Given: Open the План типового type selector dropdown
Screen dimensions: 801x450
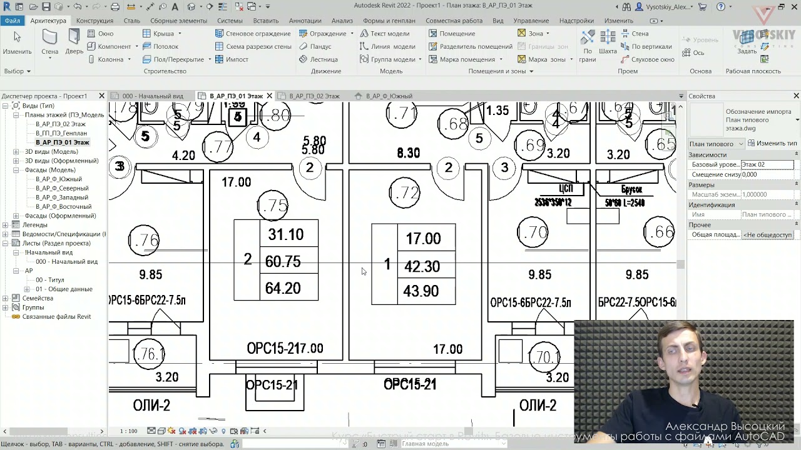Looking at the screenshot, I should click(717, 144).
